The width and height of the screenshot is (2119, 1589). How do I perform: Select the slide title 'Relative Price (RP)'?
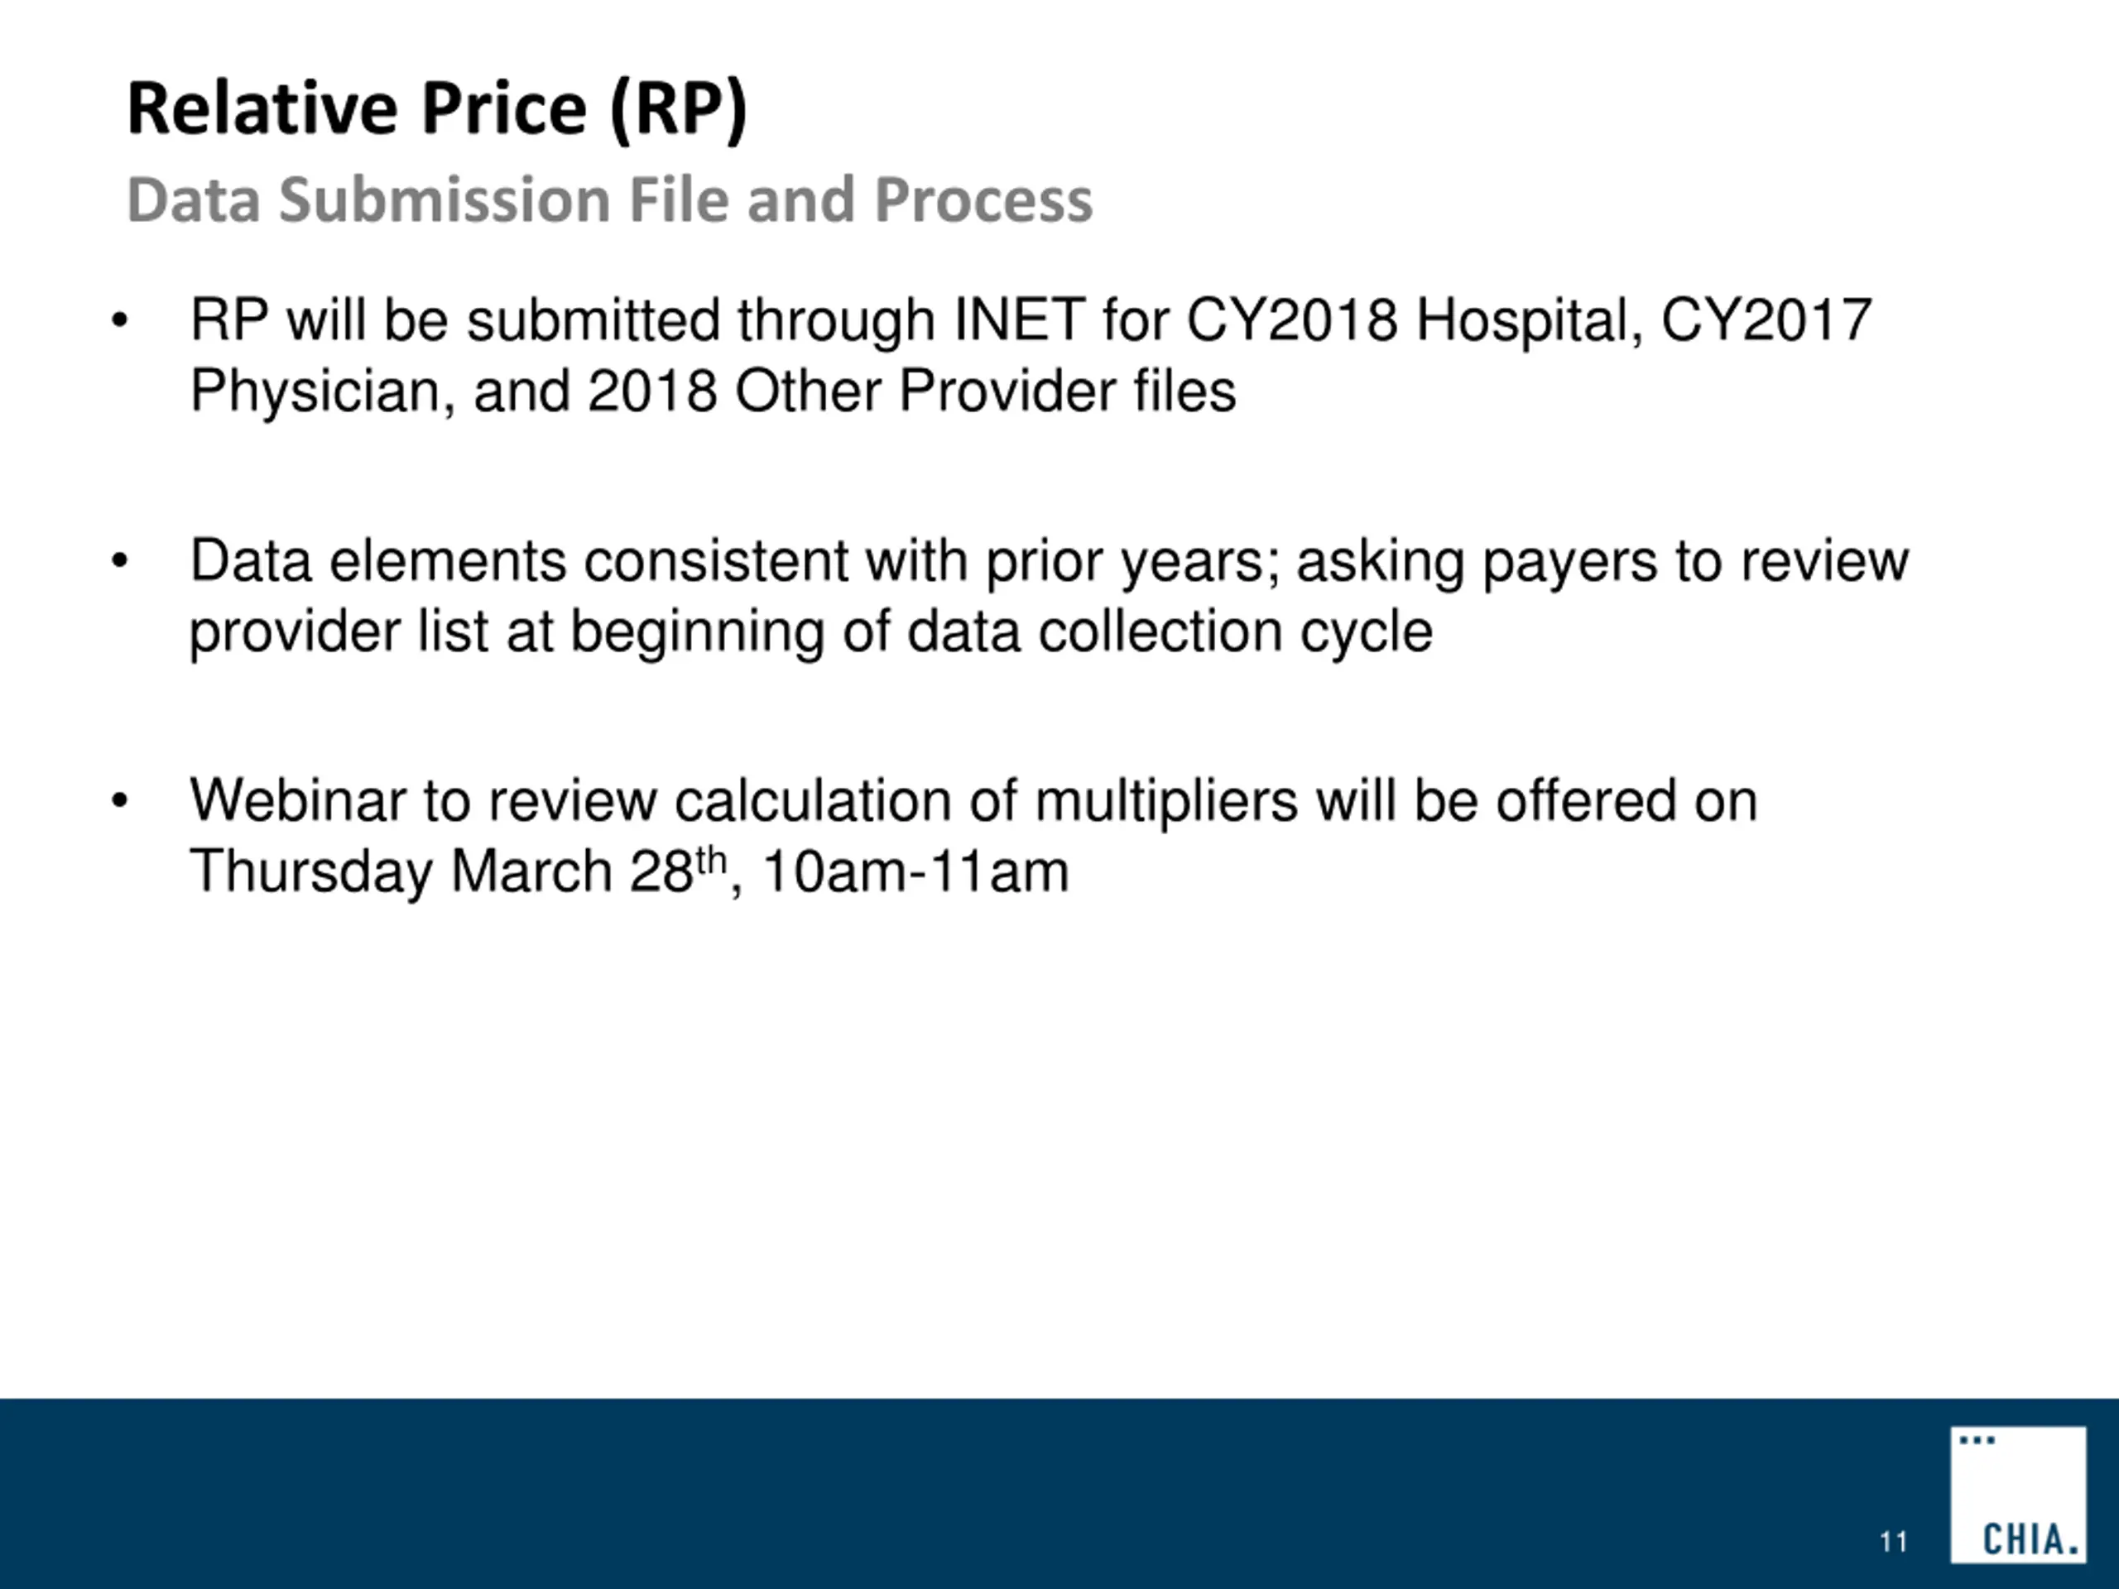click(x=437, y=108)
